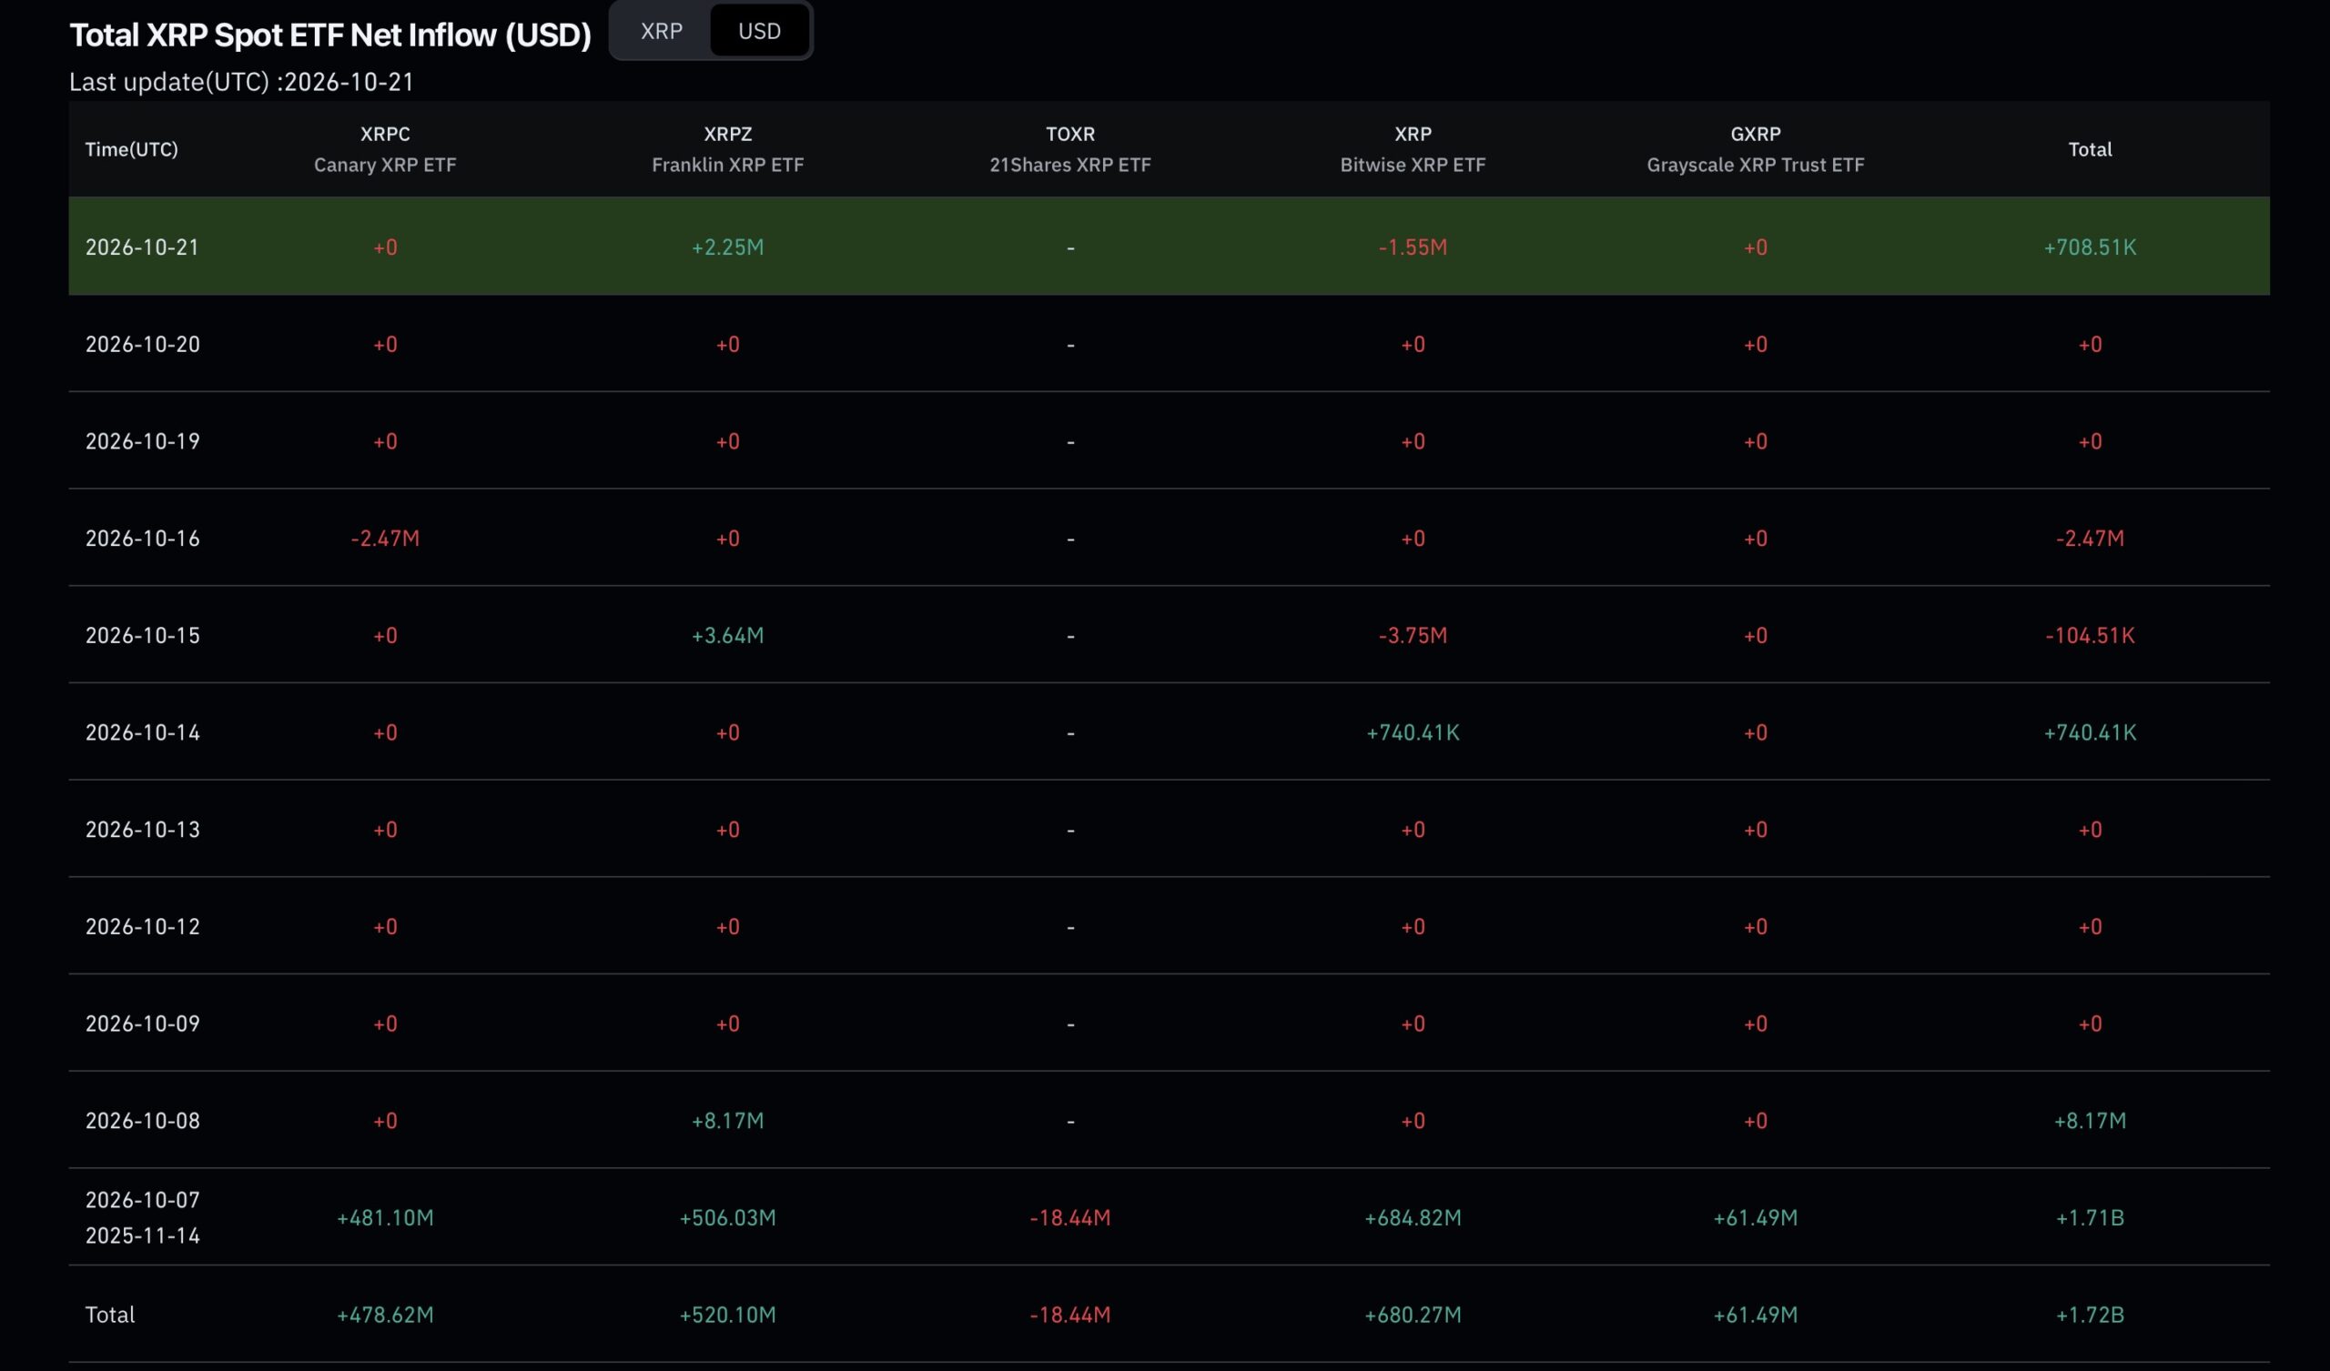Screen dimensions: 2330x1371
Task: Click the +684.82M Bitwise value
Action: [x=1413, y=1218]
